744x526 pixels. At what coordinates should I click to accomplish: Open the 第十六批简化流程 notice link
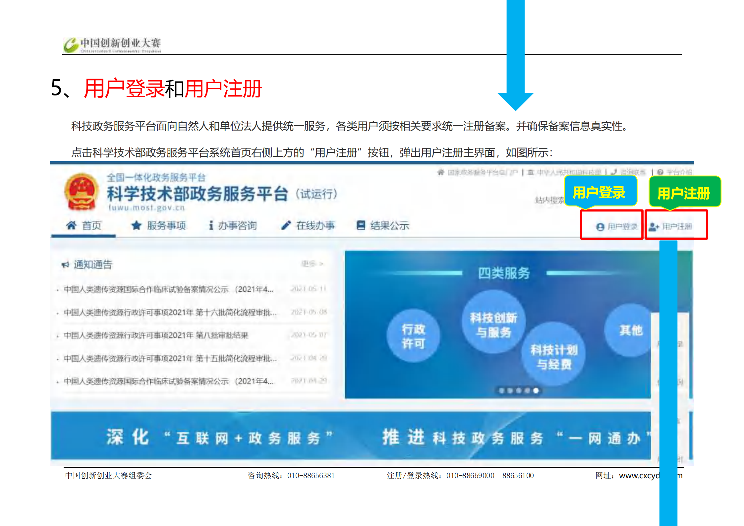(x=170, y=312)
